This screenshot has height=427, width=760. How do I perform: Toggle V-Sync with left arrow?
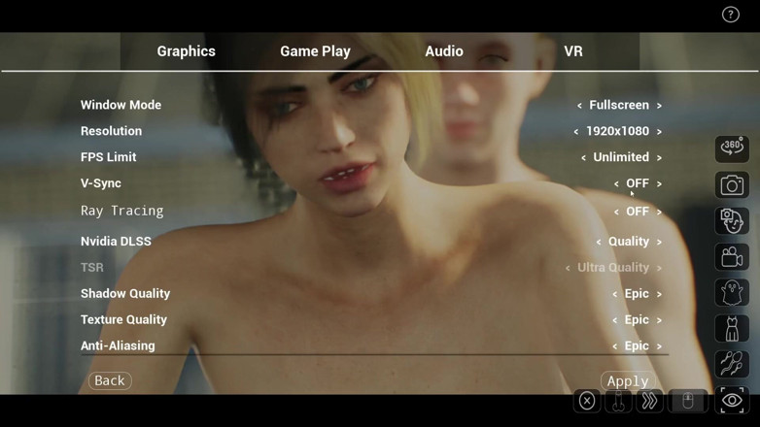click(616, 184)
